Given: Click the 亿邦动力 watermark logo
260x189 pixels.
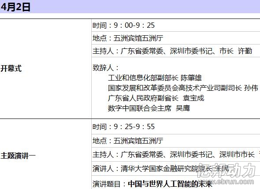Looking at the screenshot, I should [x=226, y=170].
